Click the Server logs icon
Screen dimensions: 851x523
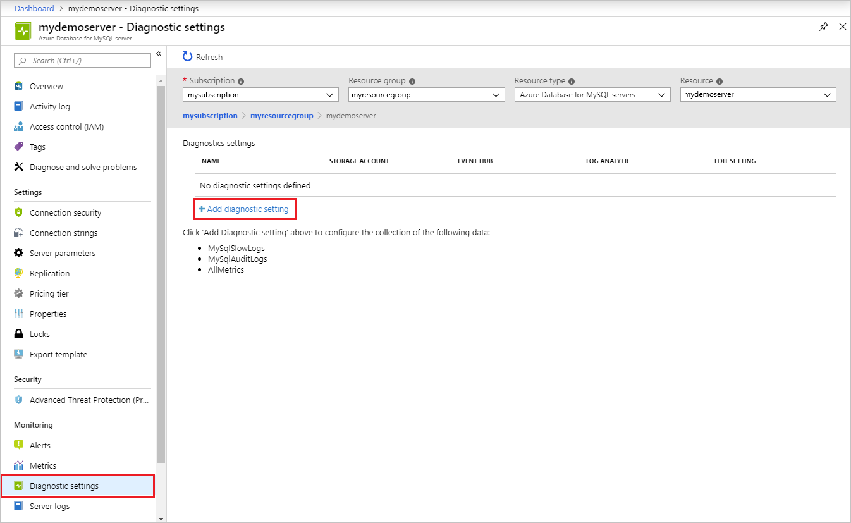pyautogui.click(x=19, y=507)
